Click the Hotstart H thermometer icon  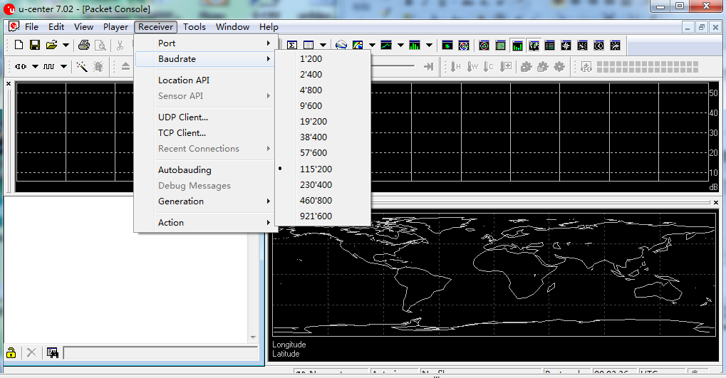pos(455,67)
